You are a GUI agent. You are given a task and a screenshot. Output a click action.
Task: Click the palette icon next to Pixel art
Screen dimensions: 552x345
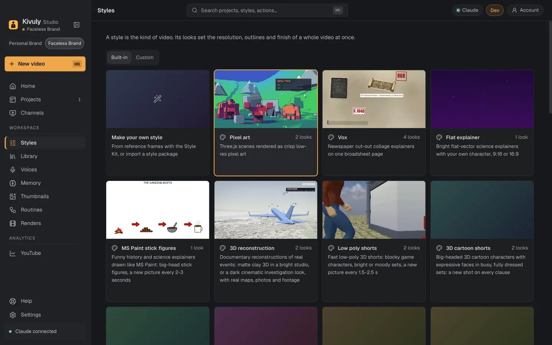[x=223, y=137]
